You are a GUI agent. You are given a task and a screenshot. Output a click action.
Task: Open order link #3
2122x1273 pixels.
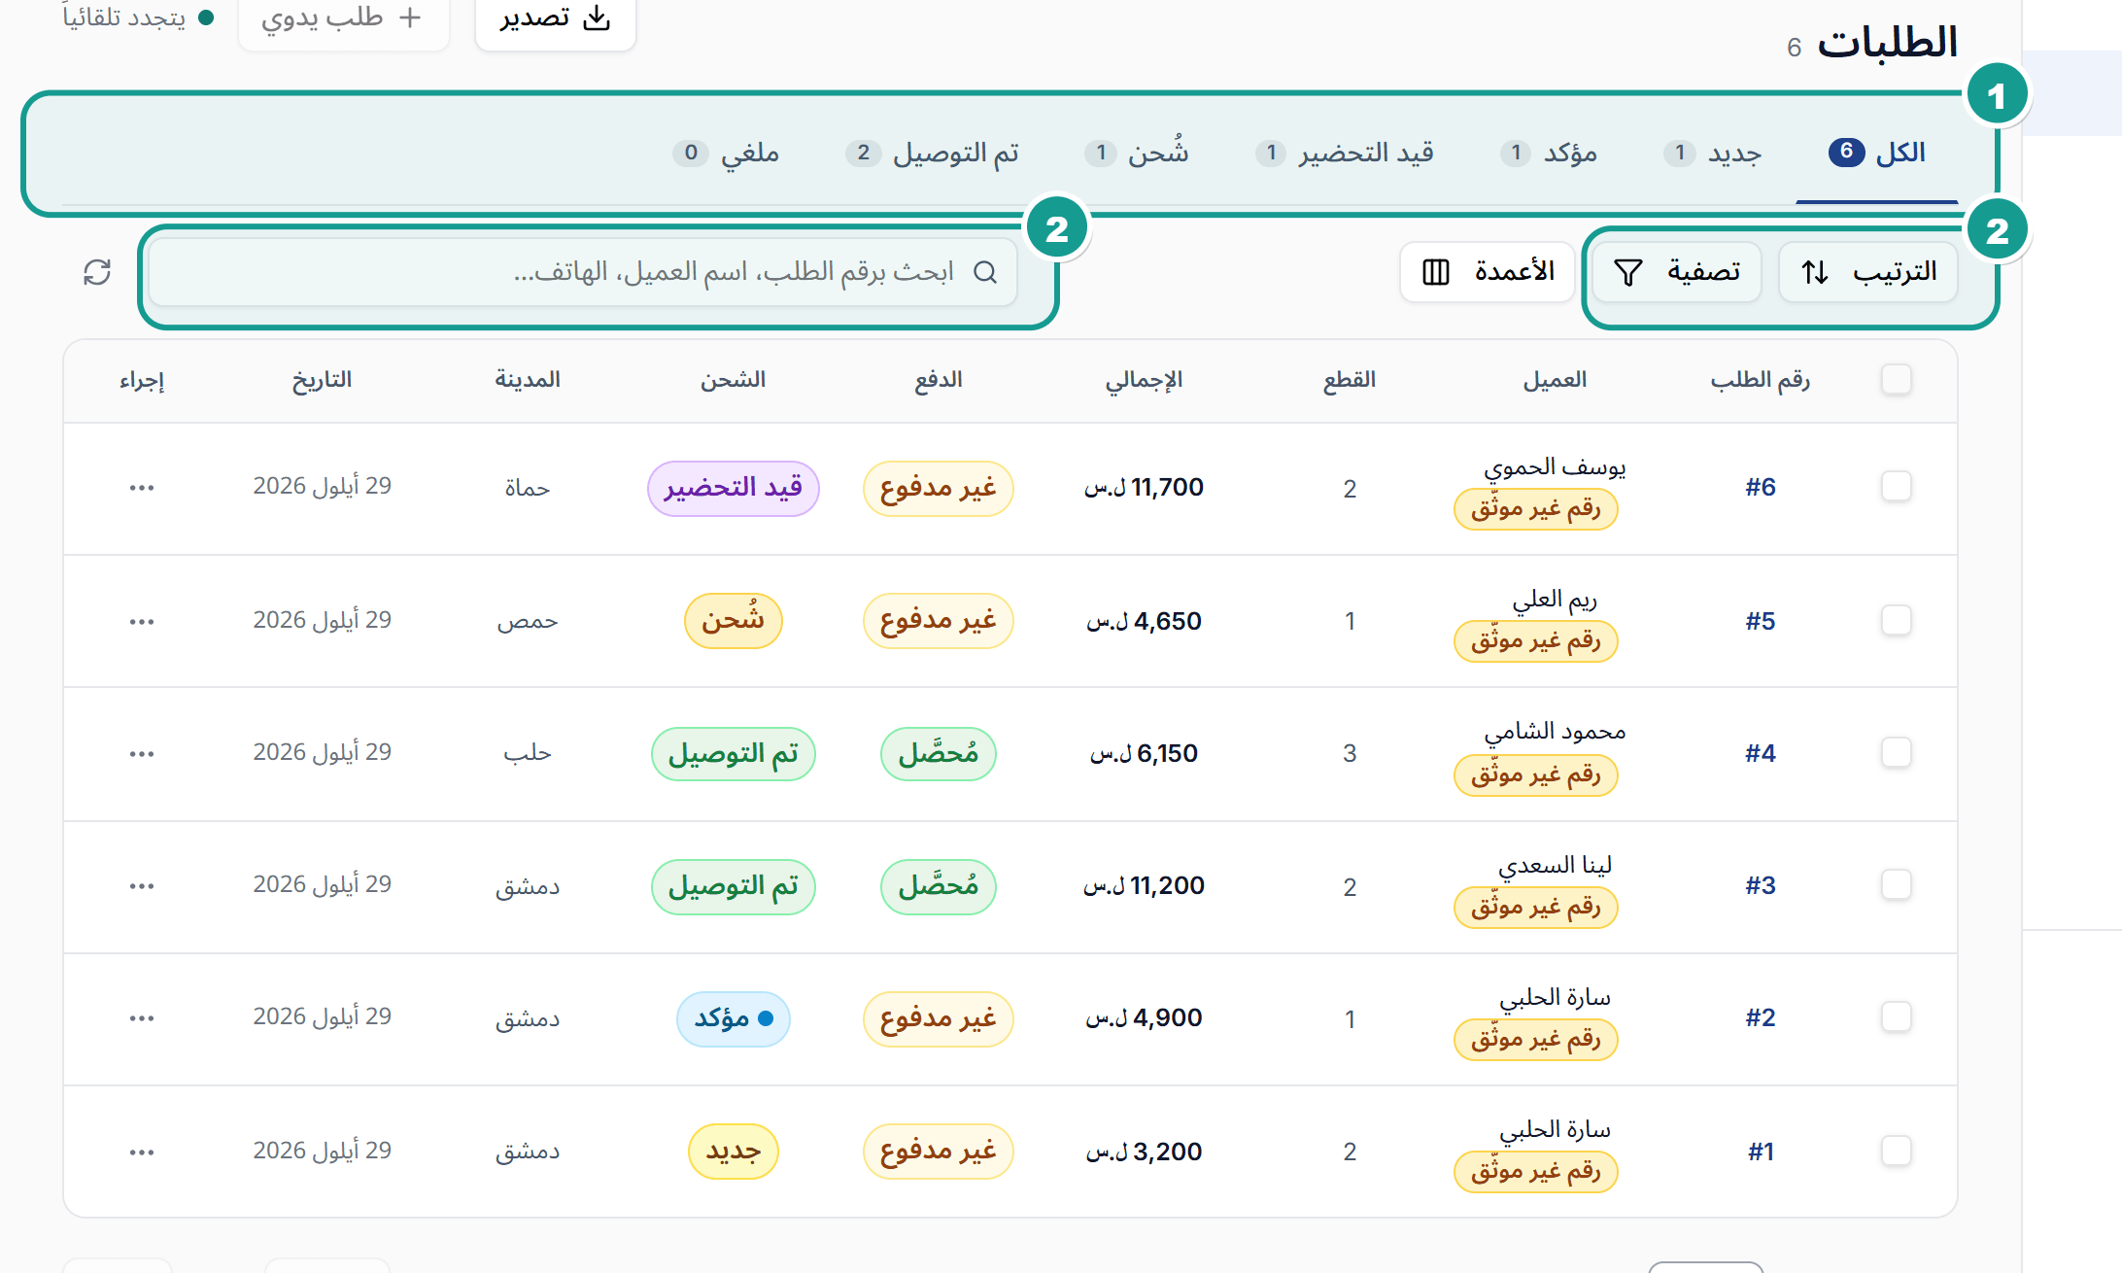click(x=1760, y=885)
